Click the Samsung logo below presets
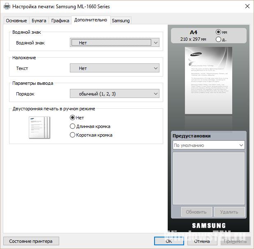The height and width of the screenshot is (249, 254). (209, 226)
